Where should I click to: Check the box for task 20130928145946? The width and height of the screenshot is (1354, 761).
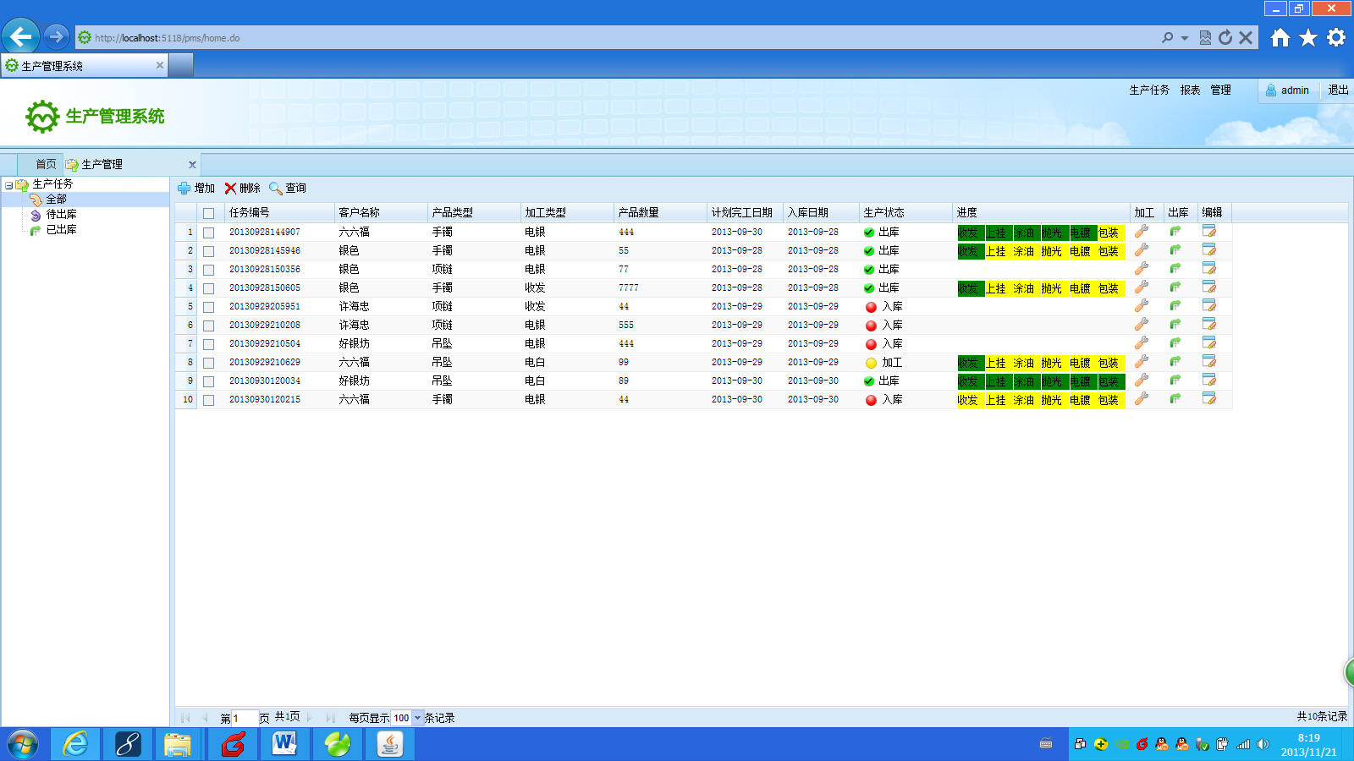tap(208, 251)
